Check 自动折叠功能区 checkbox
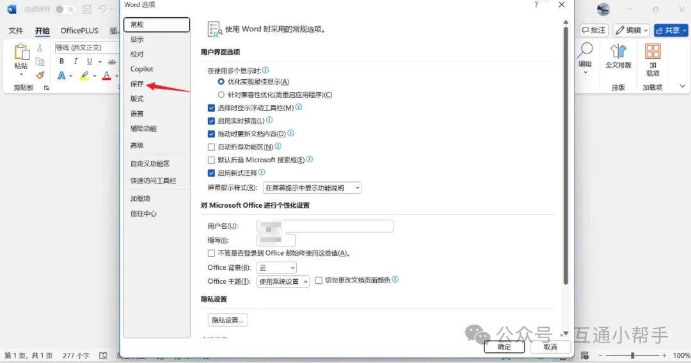Image resolution: width=691 pixels, height=363 pixels. click(212, 147)
